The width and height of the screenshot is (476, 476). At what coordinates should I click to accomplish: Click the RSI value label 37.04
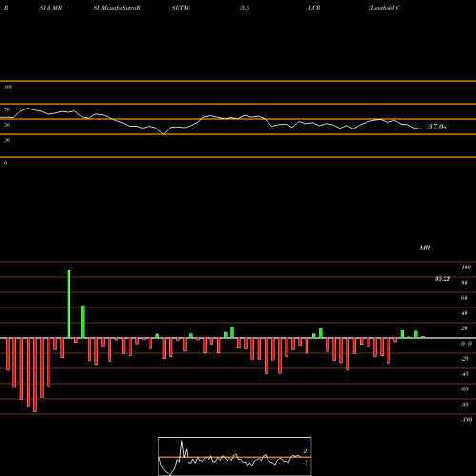[x=438, y=127]
